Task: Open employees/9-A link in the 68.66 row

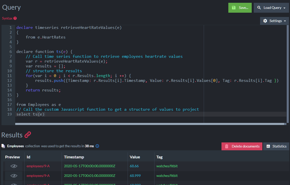Action: click(38, 166)
